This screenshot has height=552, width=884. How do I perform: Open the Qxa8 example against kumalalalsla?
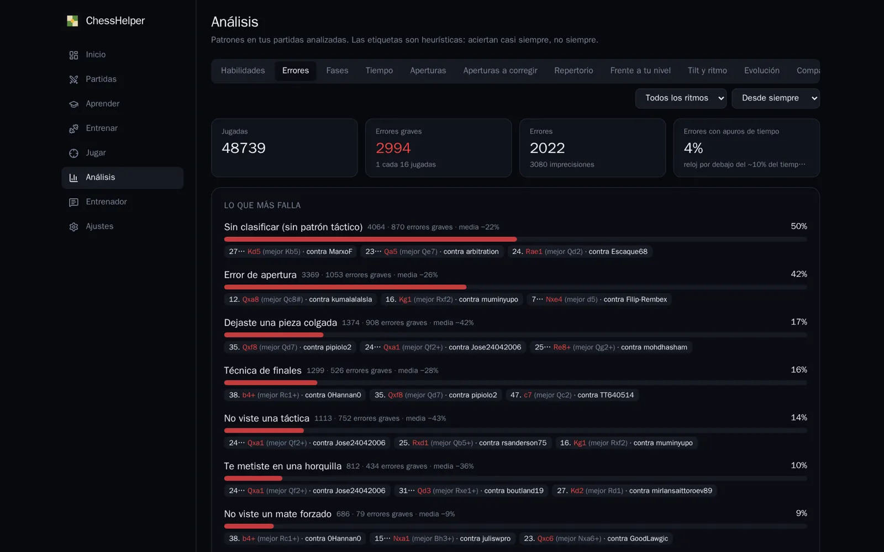[301, 300]
